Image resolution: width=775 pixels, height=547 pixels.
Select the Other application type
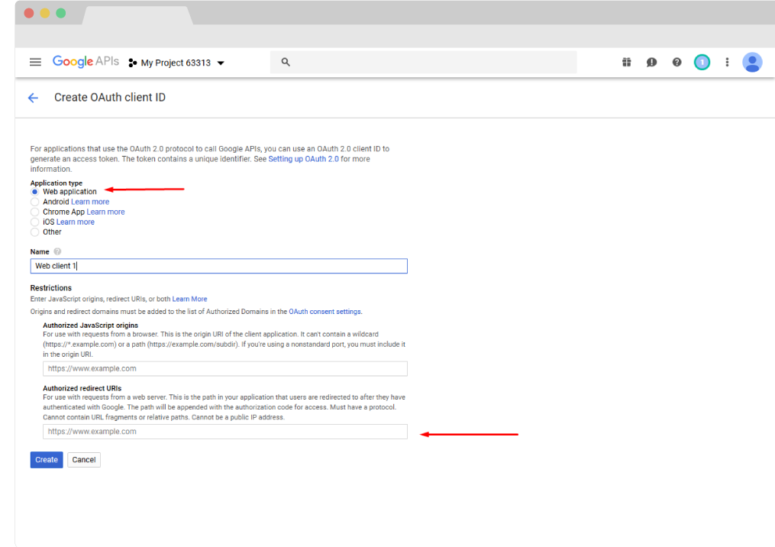pos(35,231)
